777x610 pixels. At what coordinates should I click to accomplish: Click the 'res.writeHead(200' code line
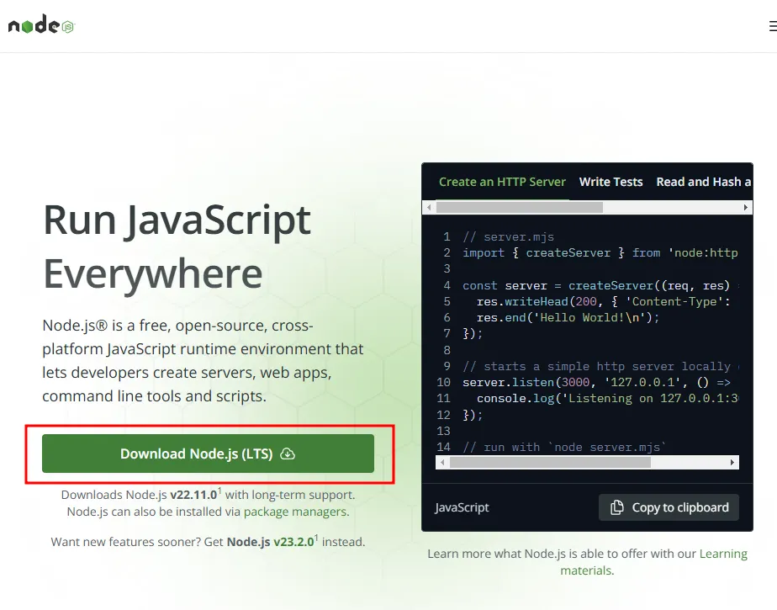click(603, 301)
